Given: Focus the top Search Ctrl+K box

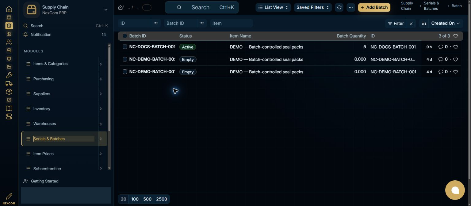Looking at the screenshot, I should click(202, 7).
